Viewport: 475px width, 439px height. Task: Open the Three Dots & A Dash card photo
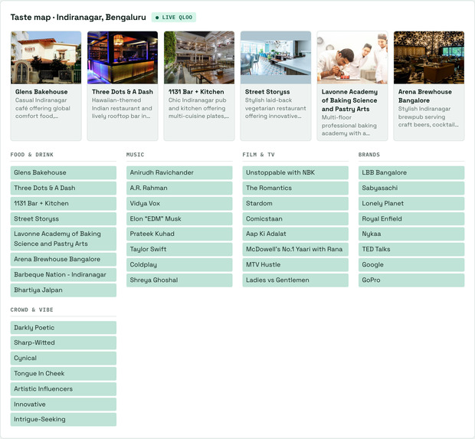123,57
